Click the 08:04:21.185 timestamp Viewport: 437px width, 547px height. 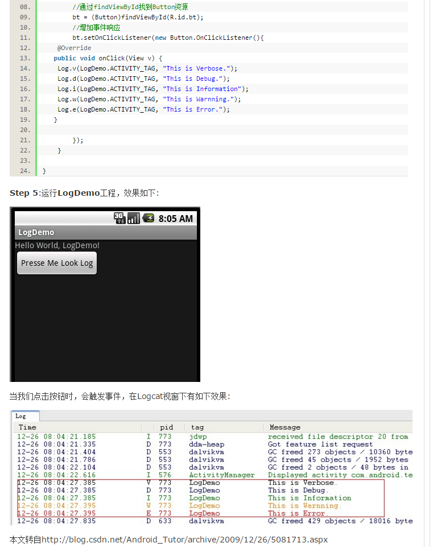click(x=69, y=437)
